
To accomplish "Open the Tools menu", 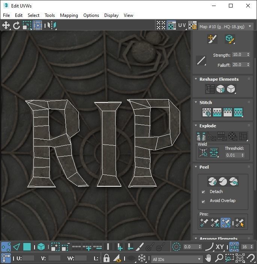I will 50,15.
